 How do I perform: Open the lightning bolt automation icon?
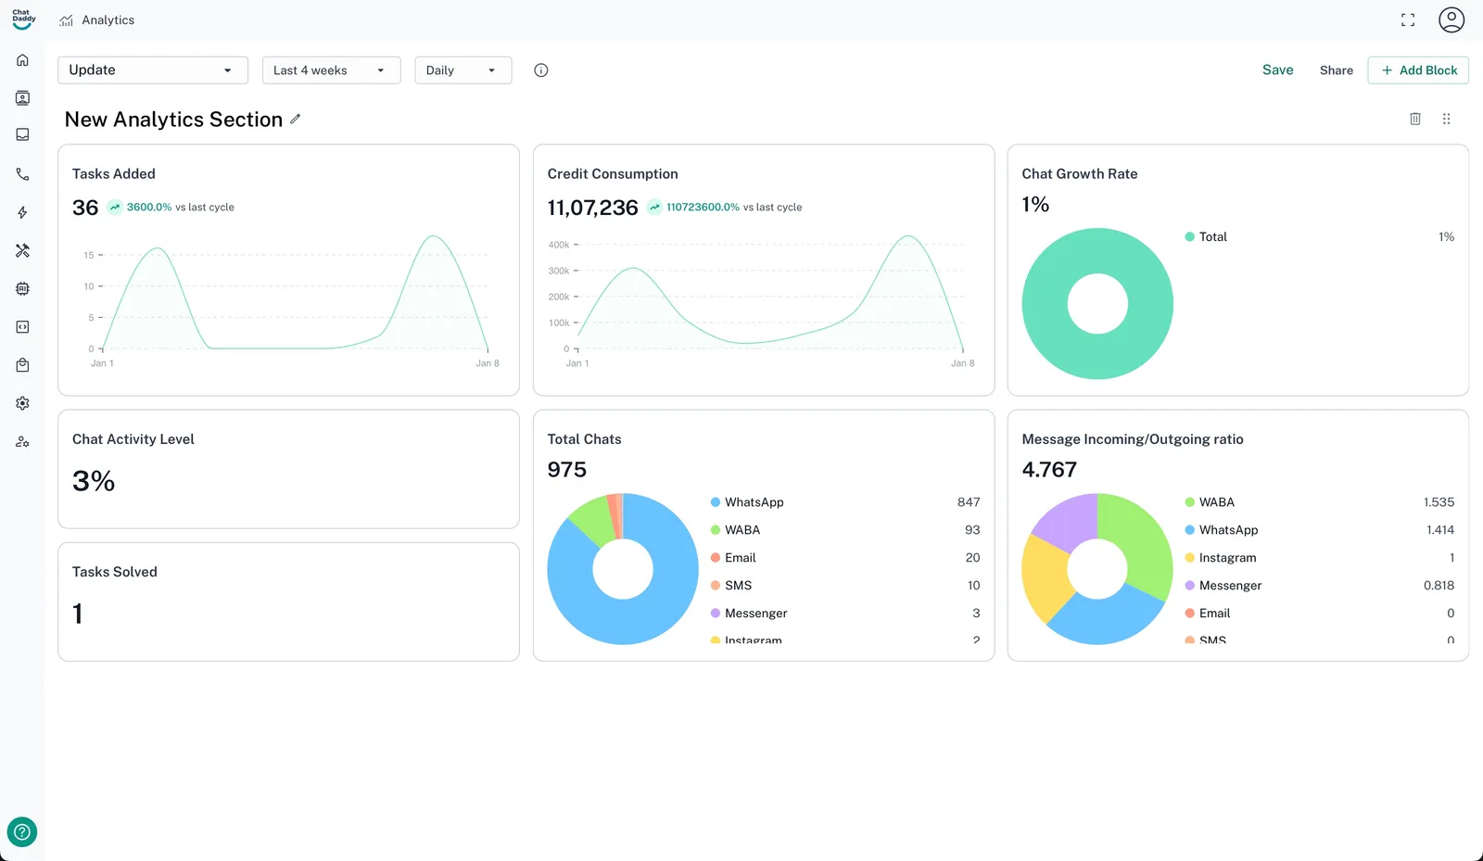[22, 212]
